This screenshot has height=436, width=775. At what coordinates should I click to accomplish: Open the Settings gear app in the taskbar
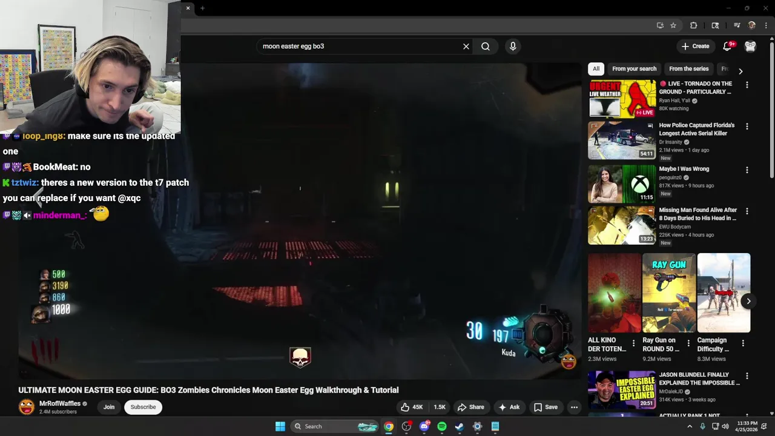pyautogui.click(x=477, y=426)
